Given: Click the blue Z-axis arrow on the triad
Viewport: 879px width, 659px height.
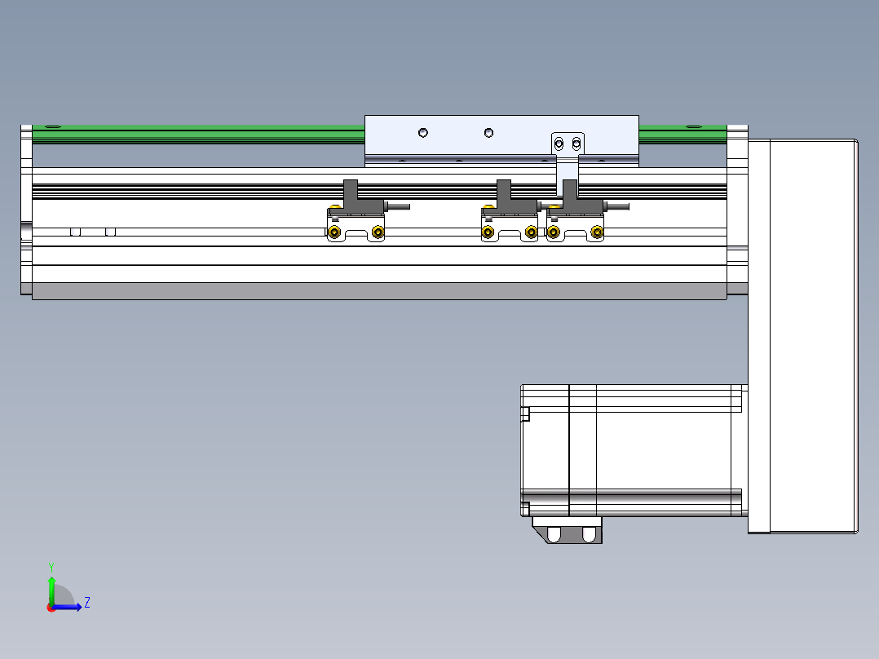Looking at the screenshot, I should pos(72,607).
